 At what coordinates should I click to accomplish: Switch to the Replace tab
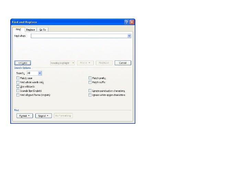pos(31,30)
